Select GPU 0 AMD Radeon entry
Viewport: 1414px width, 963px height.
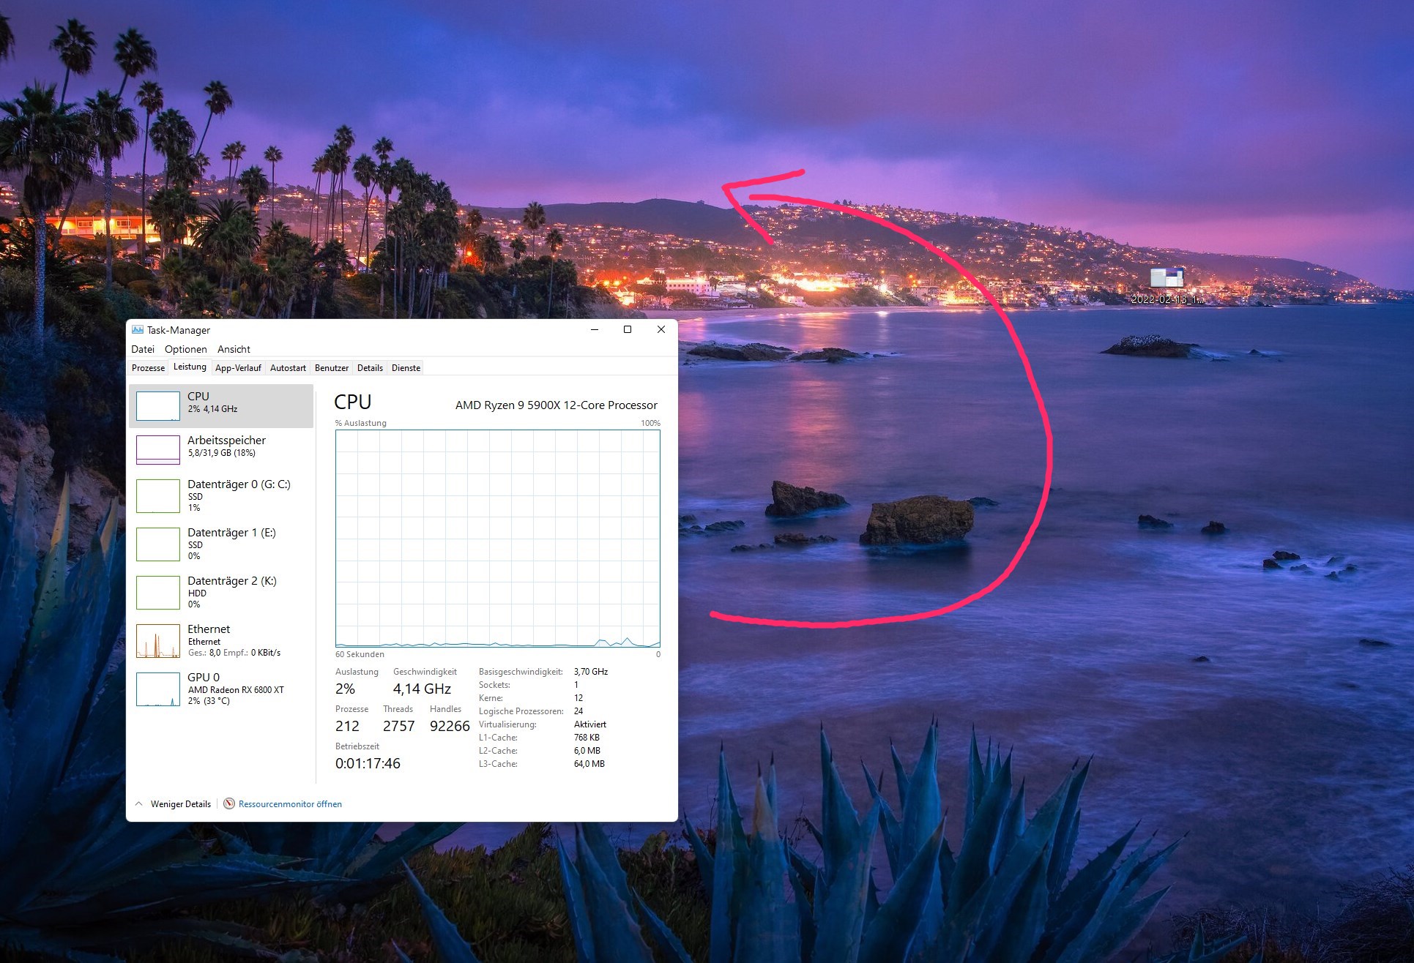click(221, 689)
